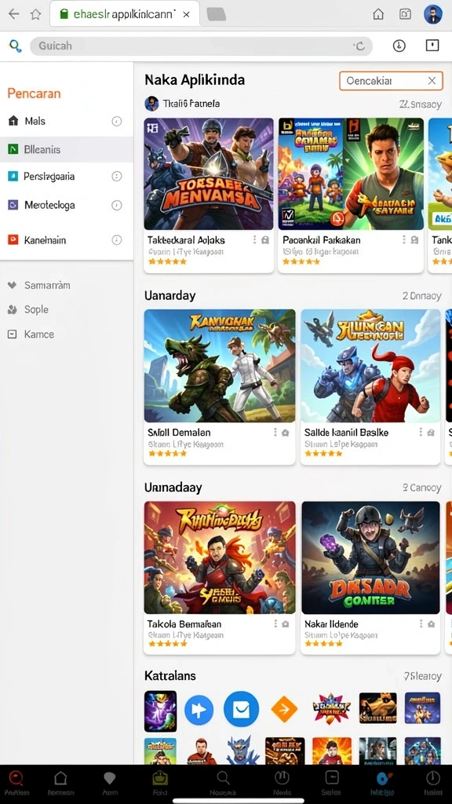Click the Urunadaay section see-all link
Viewport: 452px width, 804px height.
421,488
